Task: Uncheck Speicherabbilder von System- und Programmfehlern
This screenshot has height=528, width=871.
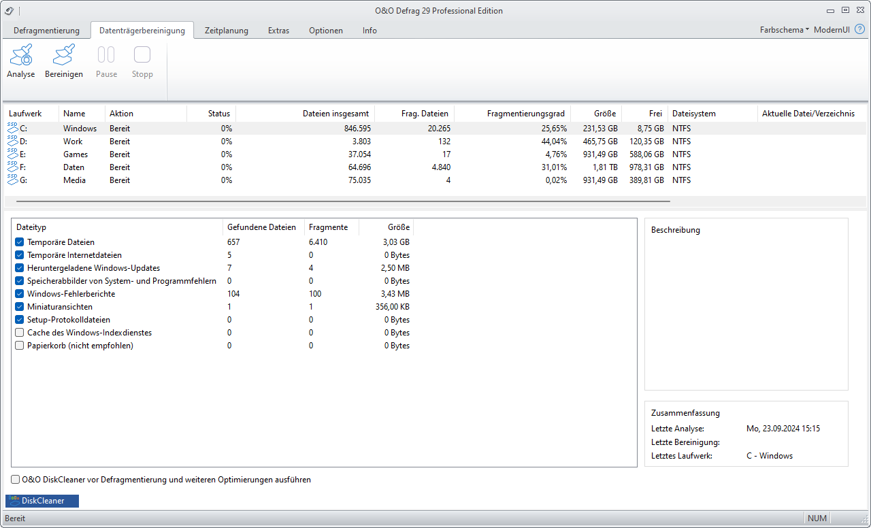Action: [x=20, y=281]
